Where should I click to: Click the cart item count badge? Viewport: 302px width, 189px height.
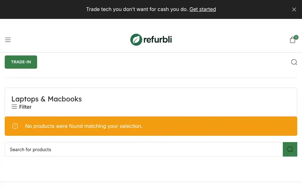click(296, 37)
